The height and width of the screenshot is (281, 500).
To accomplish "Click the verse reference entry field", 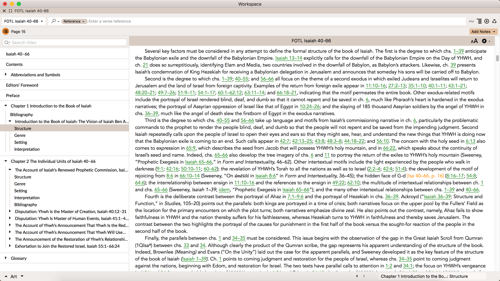I will point(276,21).
